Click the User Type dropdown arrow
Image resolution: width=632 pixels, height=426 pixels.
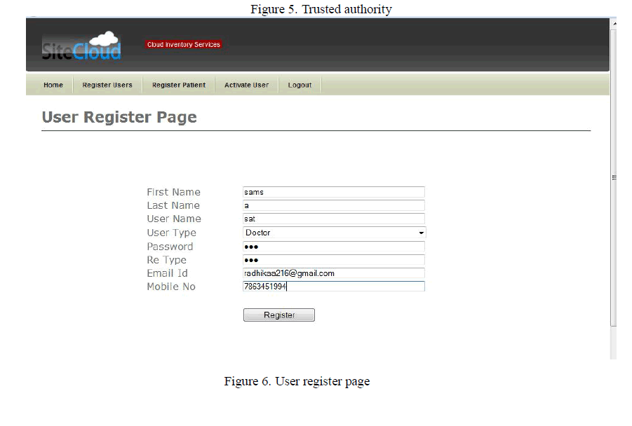(421, 233)
